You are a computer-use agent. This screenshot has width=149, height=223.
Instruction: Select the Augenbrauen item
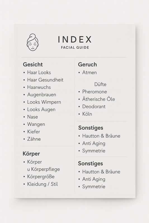click(42, 95)
